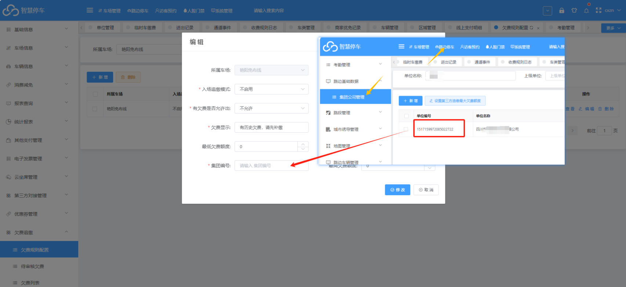Click the lock screen icon in the header

coord(562,11)
